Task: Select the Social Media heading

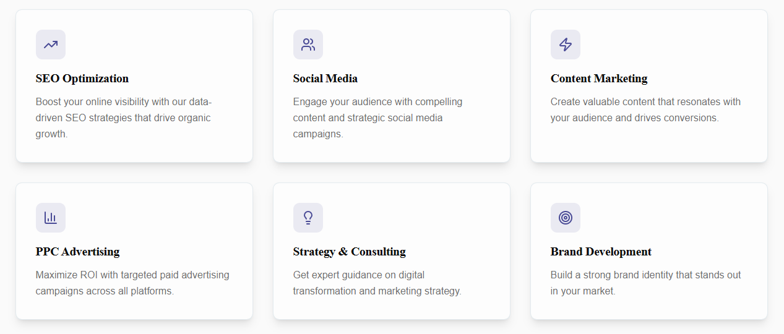Action: coord(325,79)
